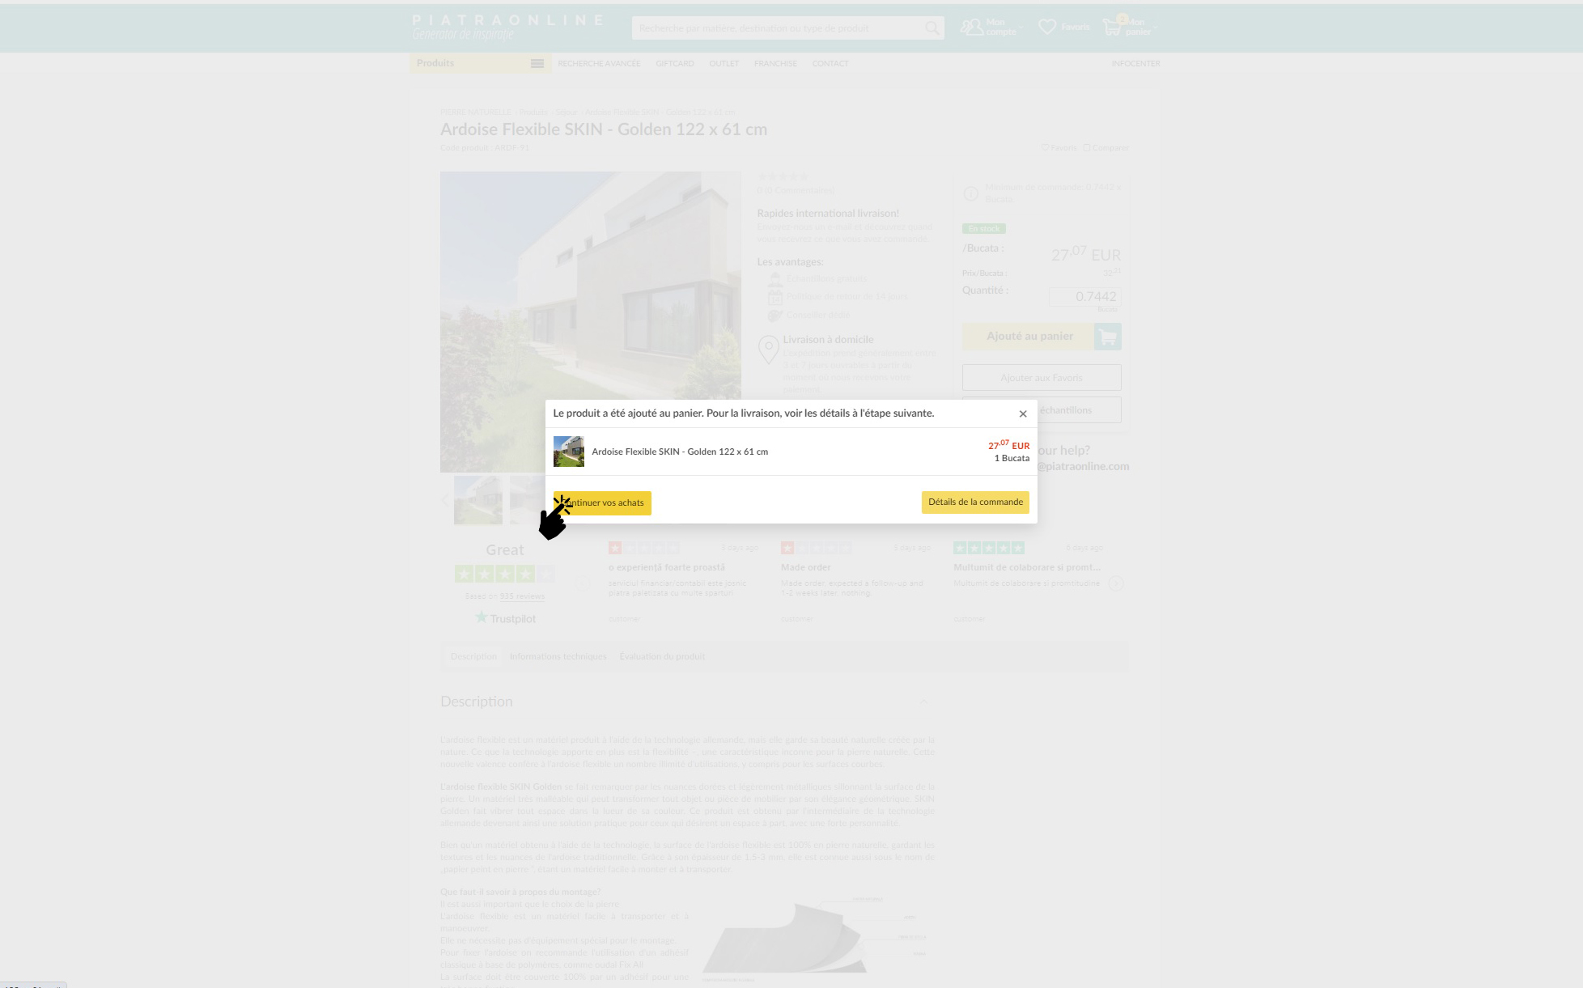This screenshot has height=988, width=1583.
Task: Show previous Trustpilot reviews arrow
Action: pyautogui.click(x=581, y=583)
